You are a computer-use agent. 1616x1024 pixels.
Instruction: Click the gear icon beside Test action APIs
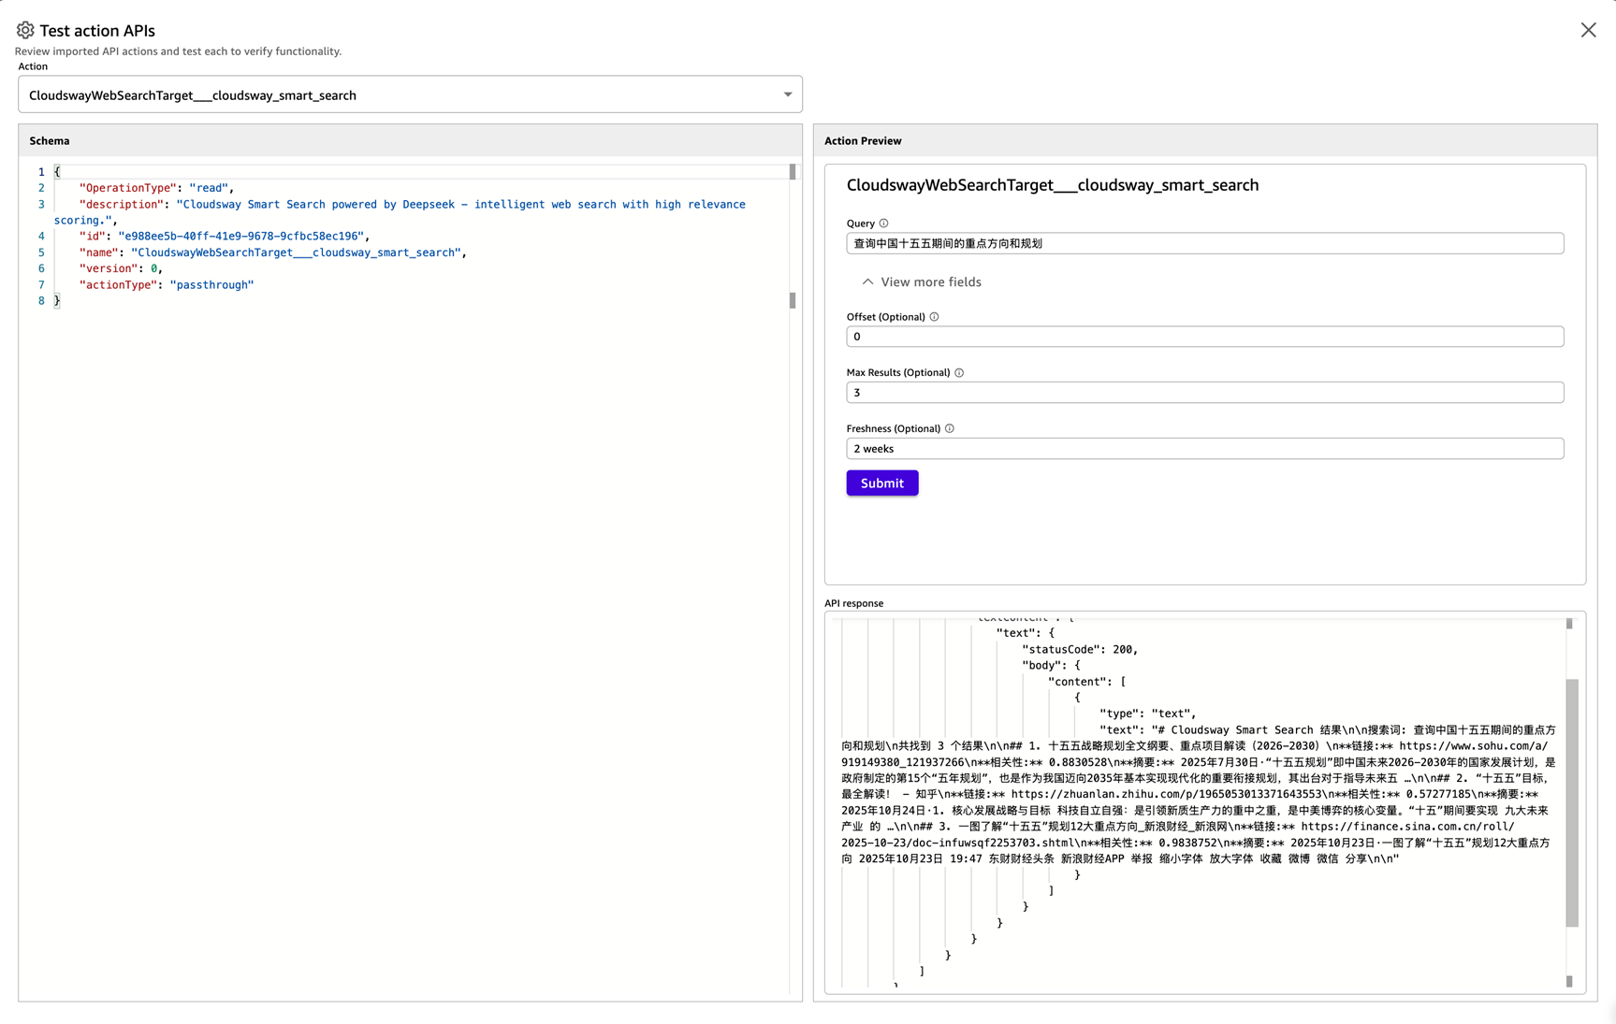[x=25, y=31]
